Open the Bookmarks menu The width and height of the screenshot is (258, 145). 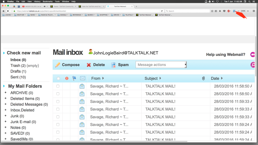[48, 2]
